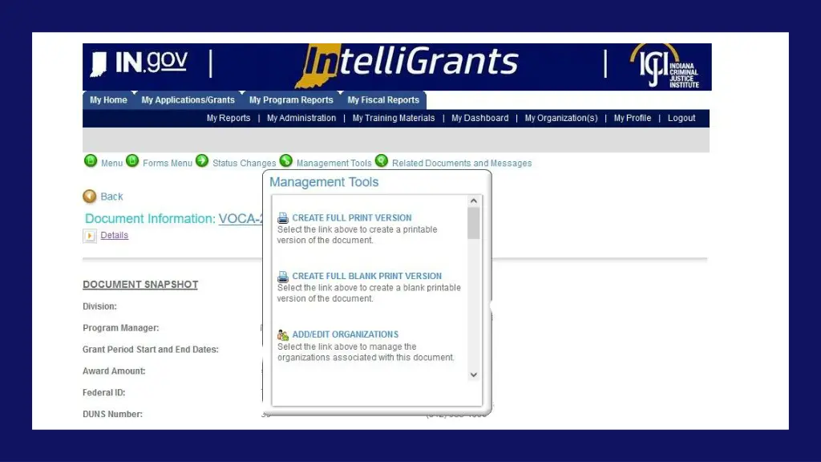Select Create Full Print Version link

point(352,218)
